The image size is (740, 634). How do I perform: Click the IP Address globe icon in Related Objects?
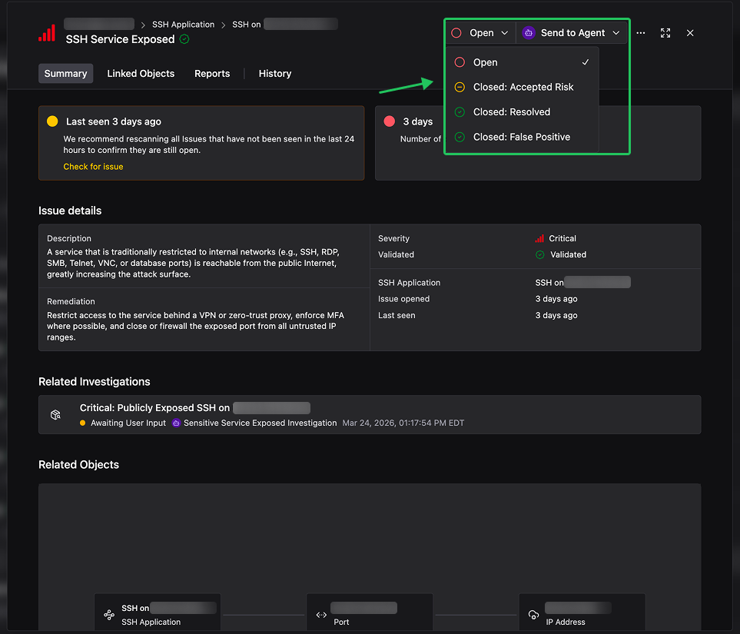[533, 613]
